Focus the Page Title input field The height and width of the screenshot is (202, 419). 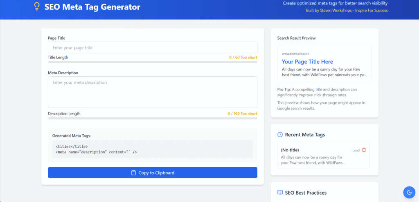(x=153, y=47)
